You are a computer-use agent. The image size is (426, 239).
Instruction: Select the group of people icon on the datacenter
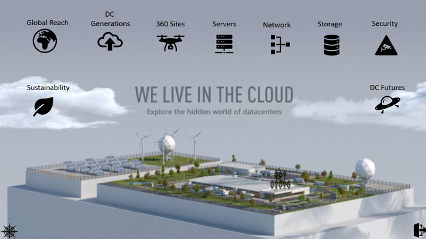(x=281, y=180)
